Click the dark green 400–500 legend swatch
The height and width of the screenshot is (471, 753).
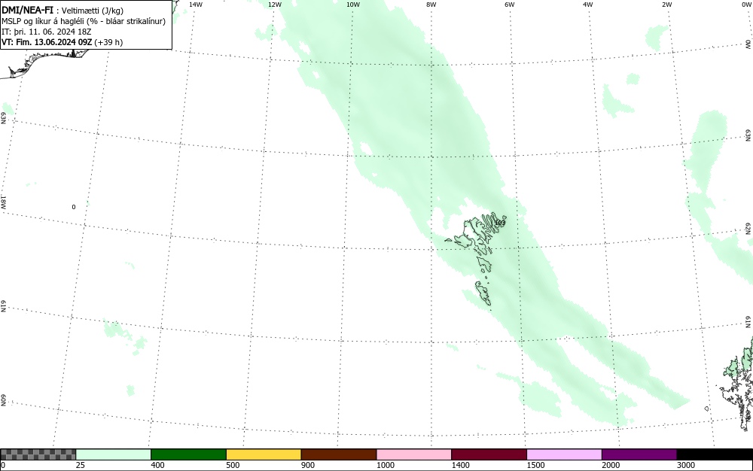188,454
